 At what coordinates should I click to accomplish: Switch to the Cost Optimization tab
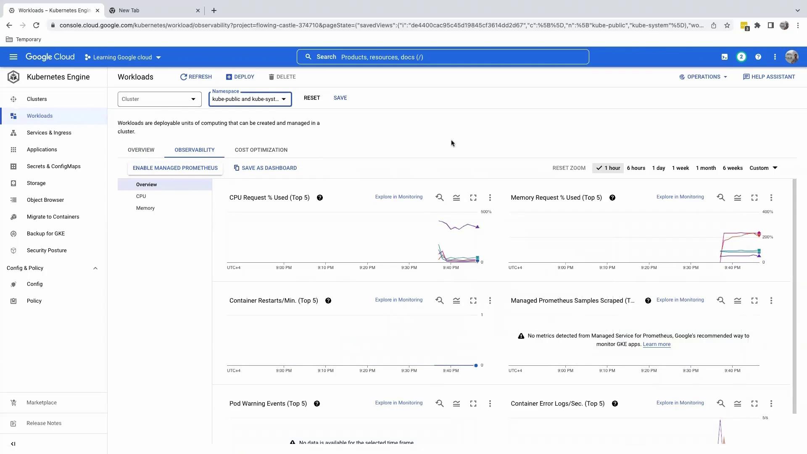click(261, 150)
